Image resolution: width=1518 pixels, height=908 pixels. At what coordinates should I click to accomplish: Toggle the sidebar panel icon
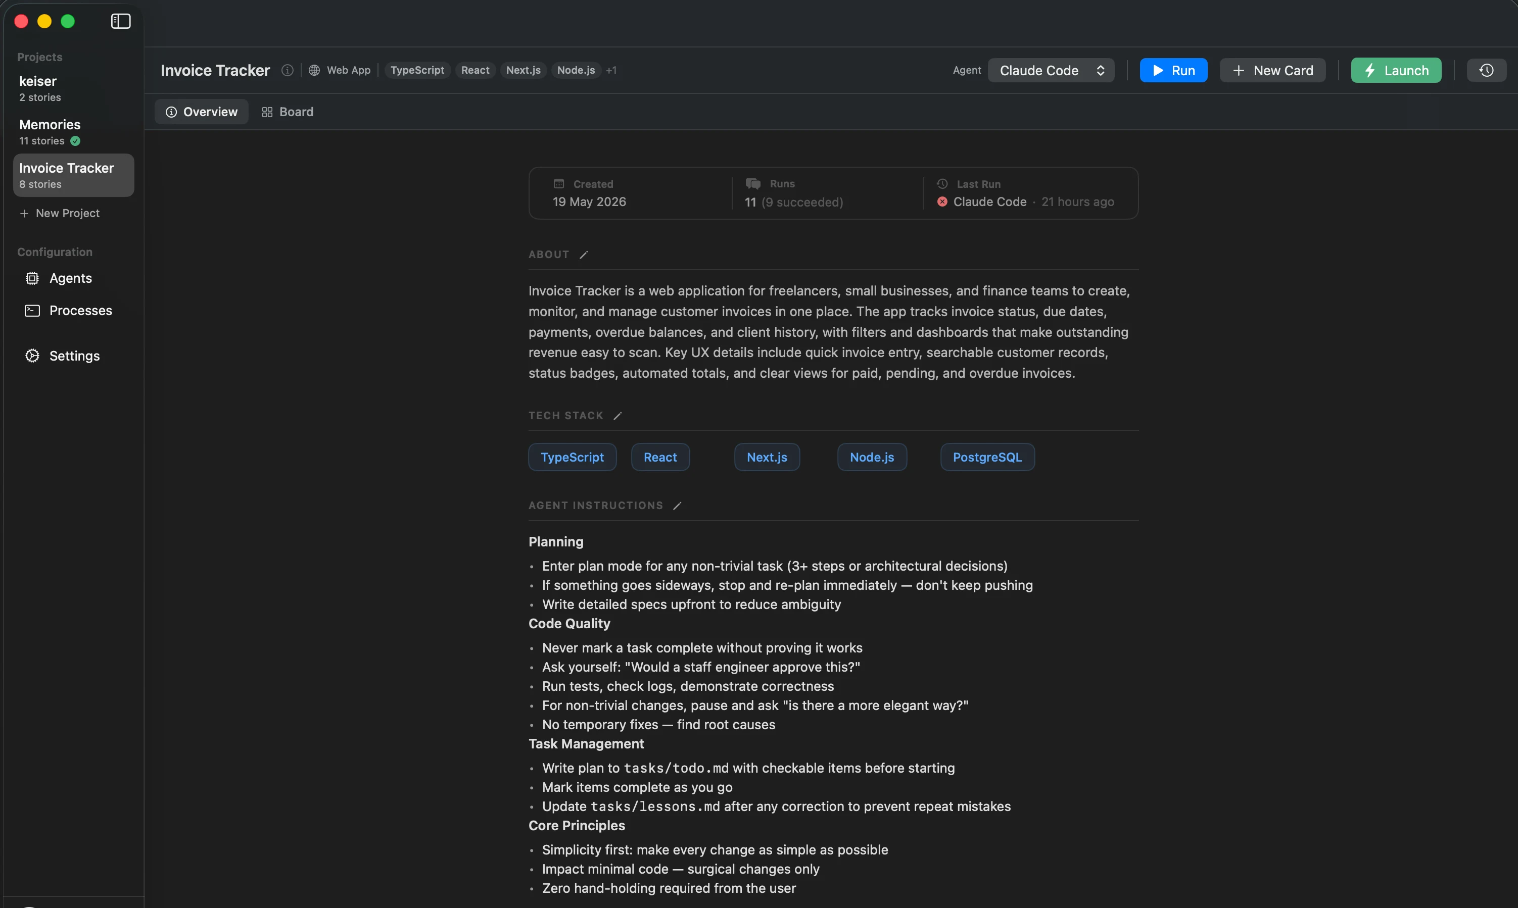tap(121, 21)
